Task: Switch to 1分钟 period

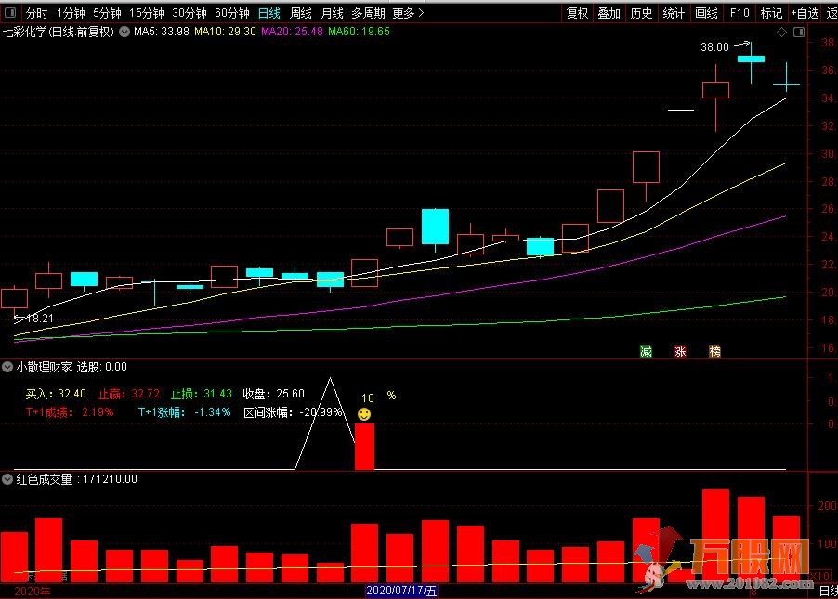Action: coord(71,13)
